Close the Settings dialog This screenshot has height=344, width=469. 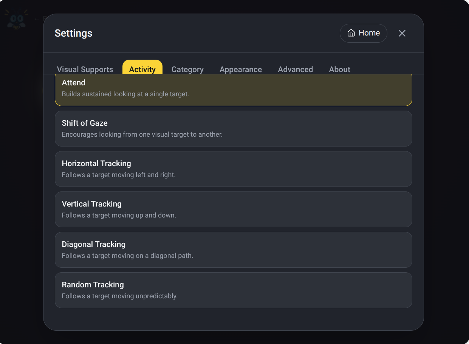point(402,33)
